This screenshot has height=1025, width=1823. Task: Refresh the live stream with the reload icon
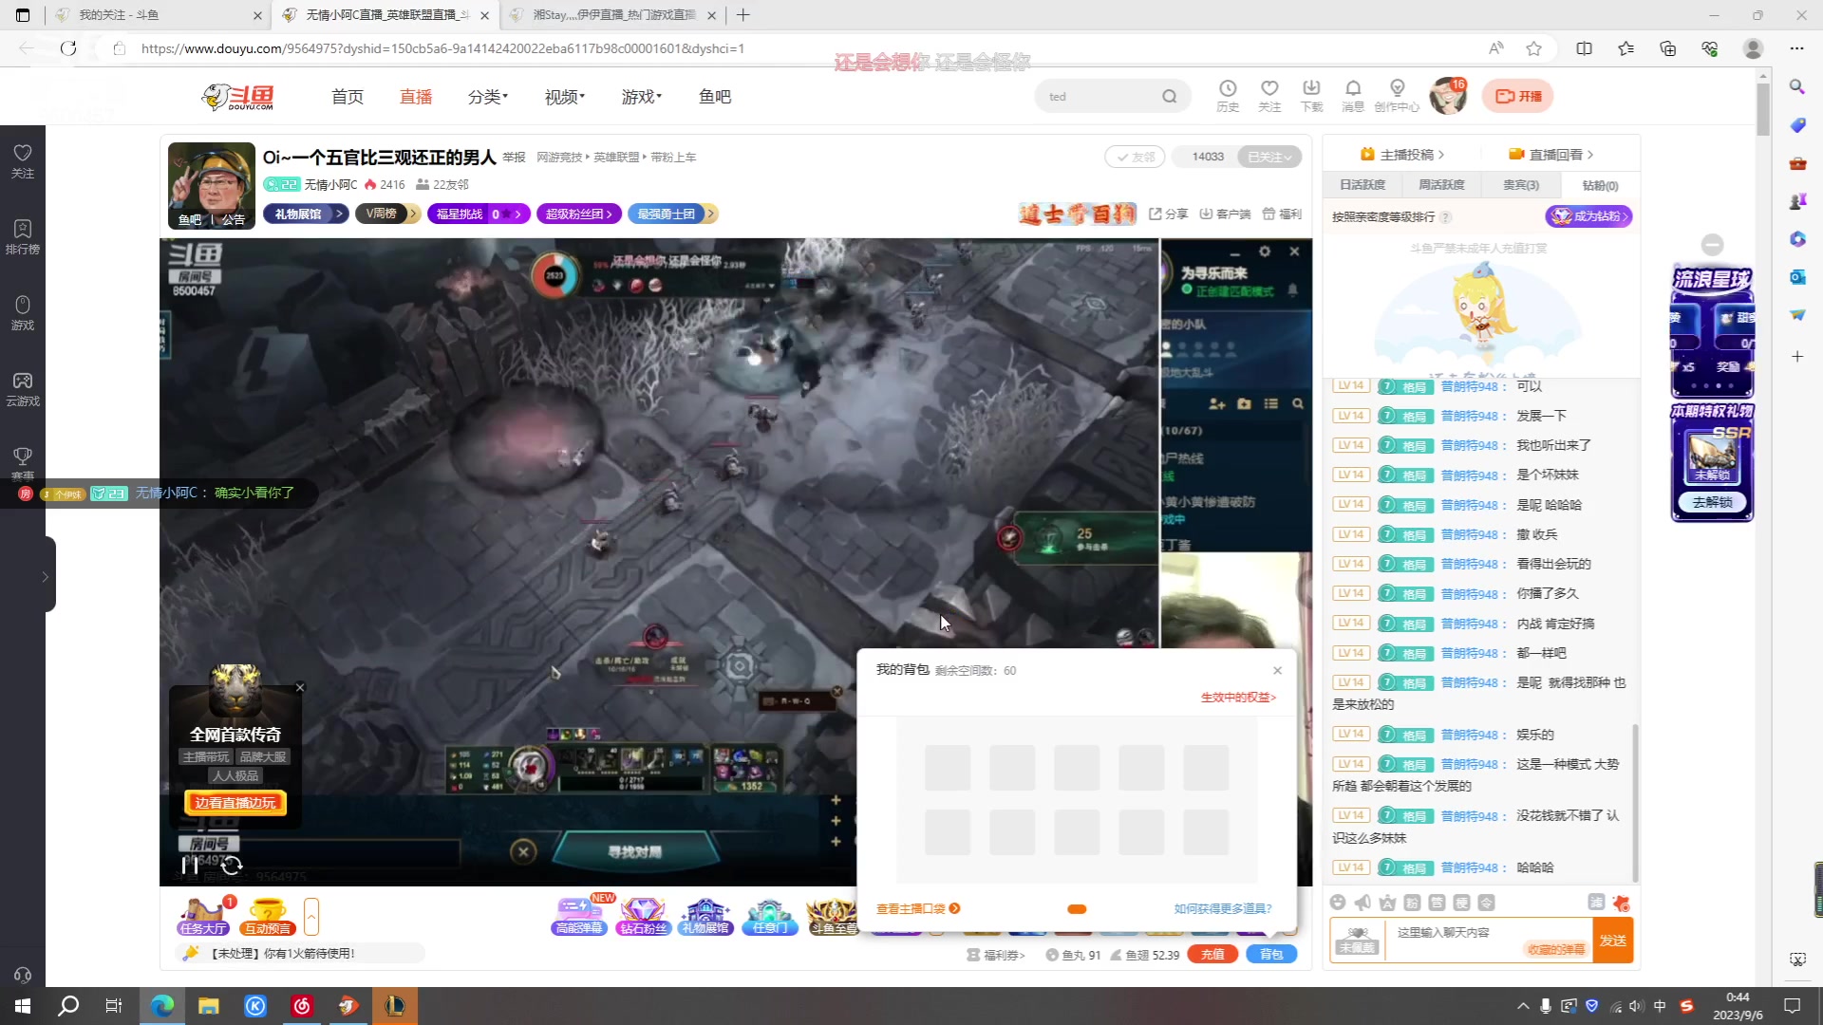232,865
